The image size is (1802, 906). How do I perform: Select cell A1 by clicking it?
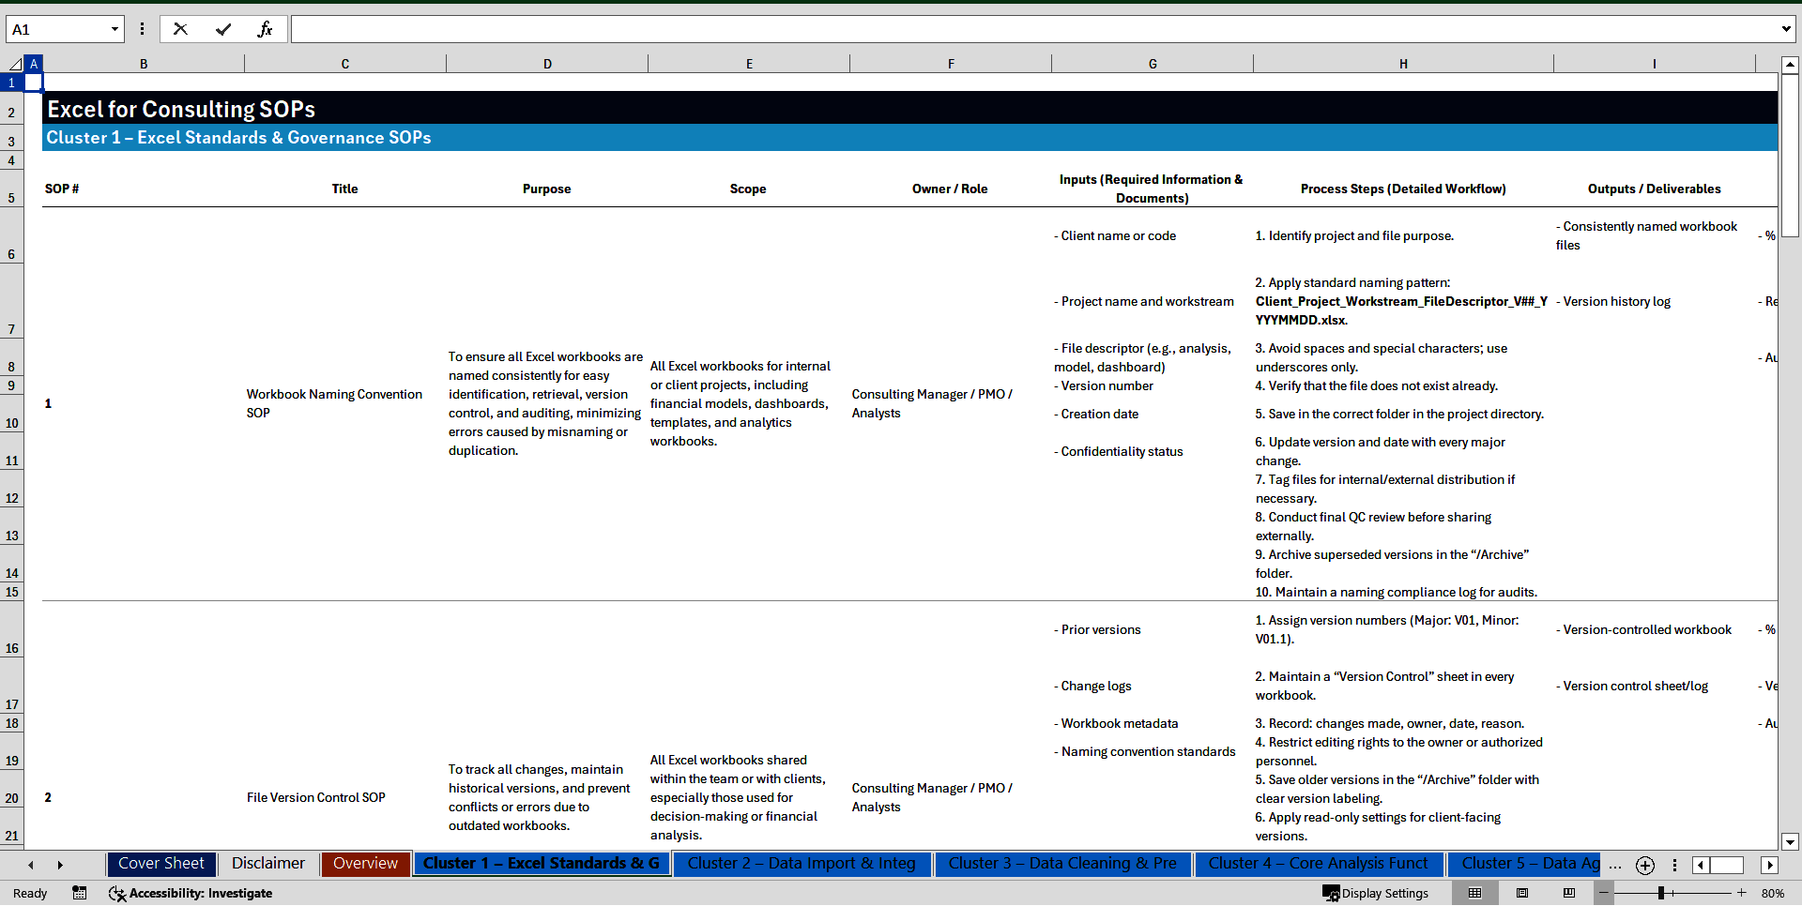pos(34,83)
